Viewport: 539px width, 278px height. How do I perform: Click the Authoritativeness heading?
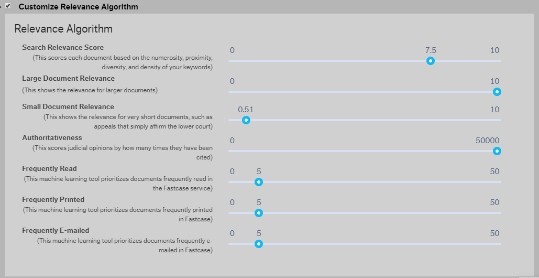point(52,137)
